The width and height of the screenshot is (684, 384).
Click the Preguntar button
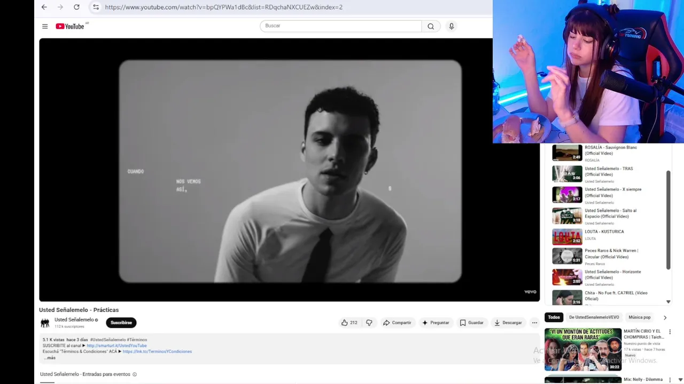[436, 323]
